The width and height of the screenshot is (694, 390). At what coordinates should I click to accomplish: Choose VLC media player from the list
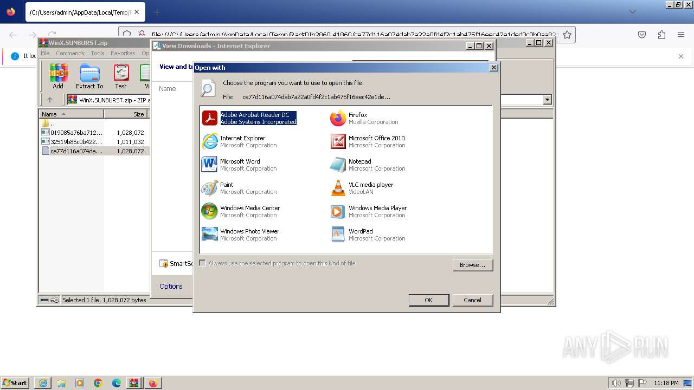tap(362, 188)
